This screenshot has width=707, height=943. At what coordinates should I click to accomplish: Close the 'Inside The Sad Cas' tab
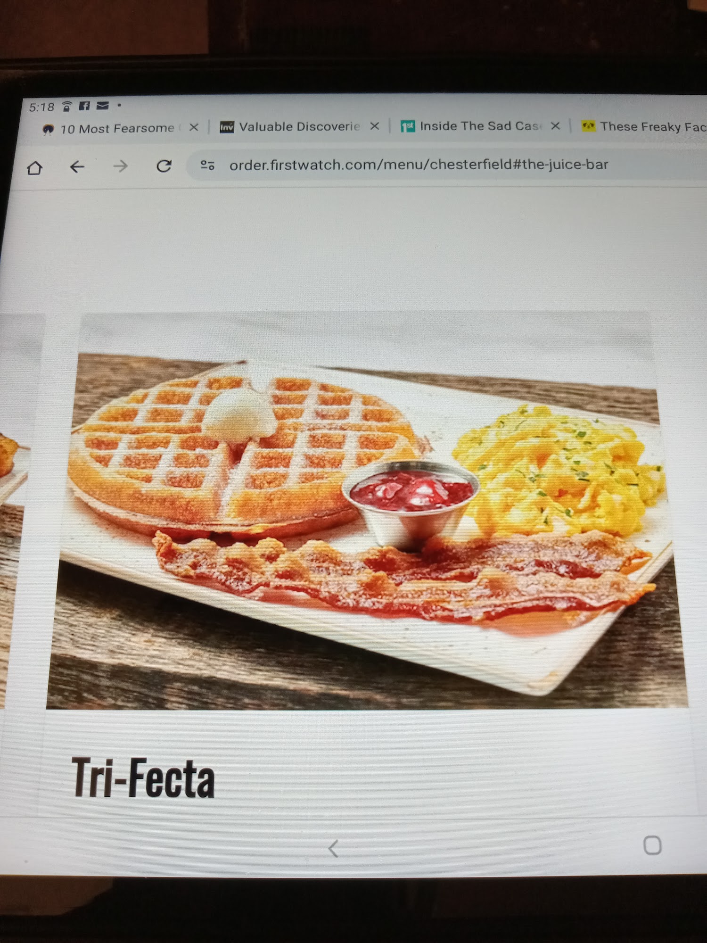point(556,125)
